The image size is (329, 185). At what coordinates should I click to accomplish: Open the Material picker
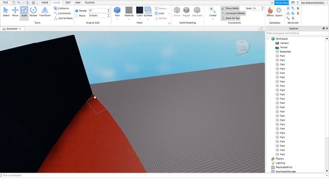tap(129, 12)
